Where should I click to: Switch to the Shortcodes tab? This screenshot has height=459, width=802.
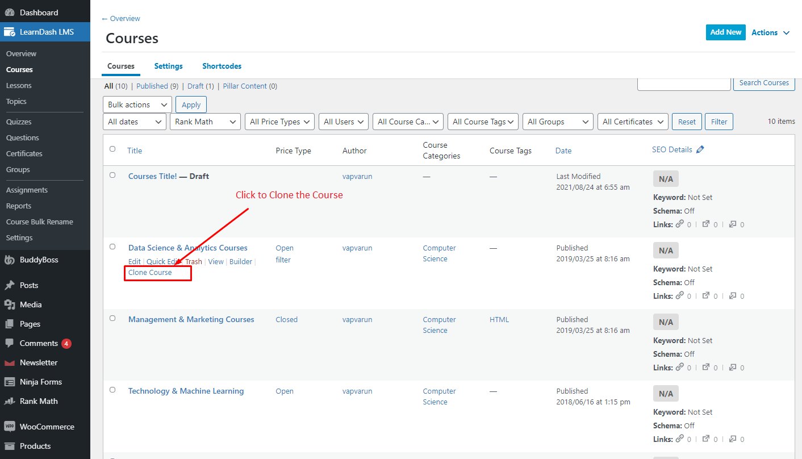click(x=222, y=66)
